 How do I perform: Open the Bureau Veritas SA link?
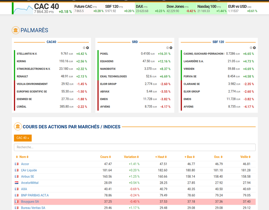(x=33, y=208)
